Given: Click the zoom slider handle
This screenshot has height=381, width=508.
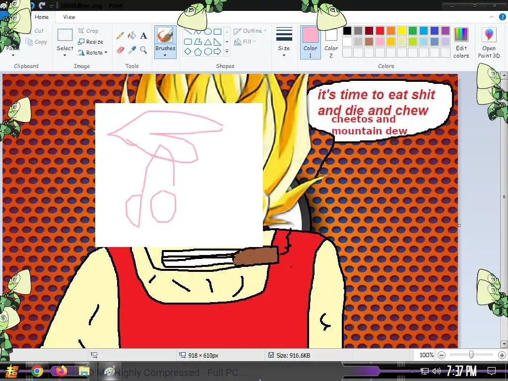Looking at the screenshot, I should pos(471,355).
